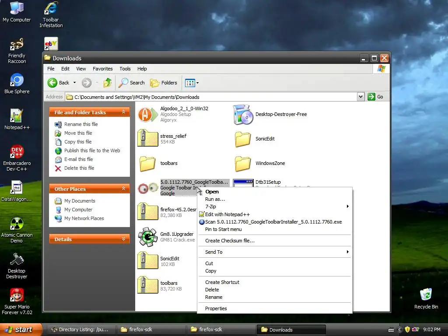Select the WindowsZone folder

coord(260,163)
